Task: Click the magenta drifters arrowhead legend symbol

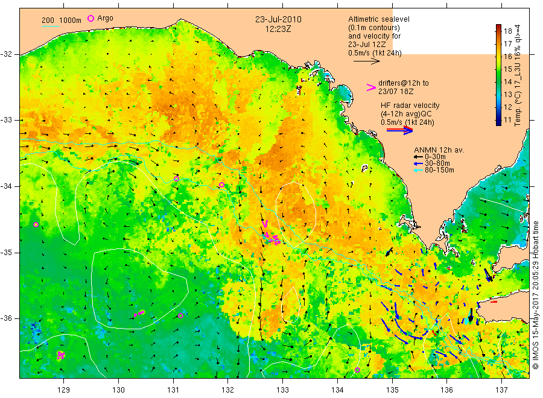Action: tap(371, 87)
